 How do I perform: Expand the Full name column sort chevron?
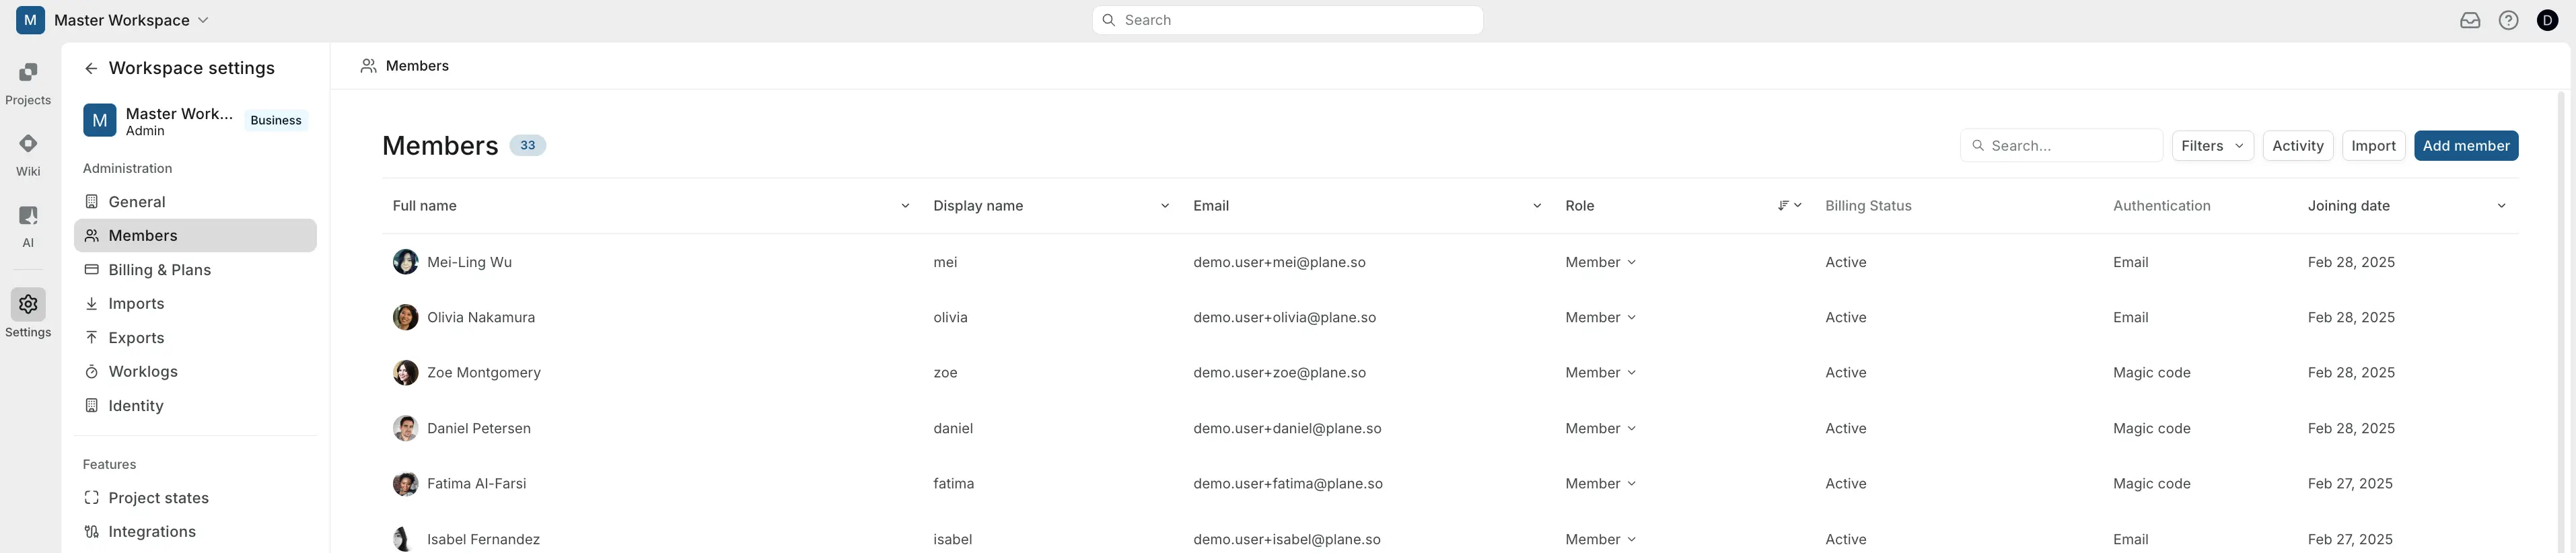pos(904,206)
